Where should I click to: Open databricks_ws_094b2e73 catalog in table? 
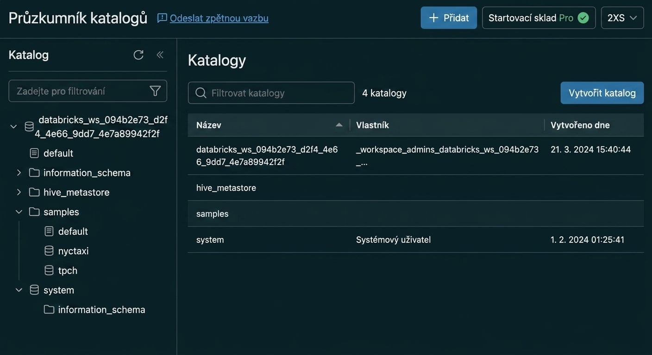click(267, 156)
